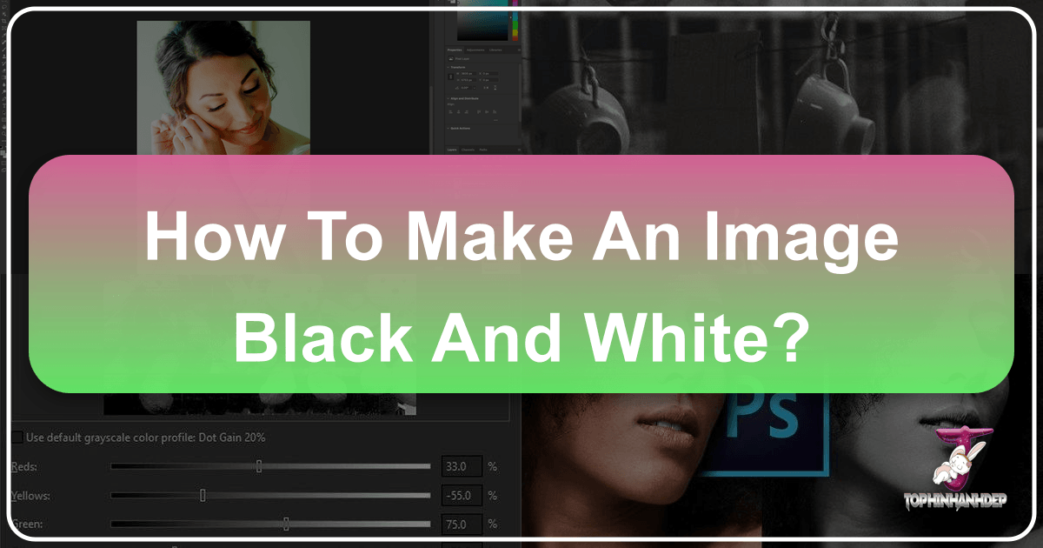Click the ellipsis button below the align icons
Screen dimensions: 1043x548
click(495, 120)
